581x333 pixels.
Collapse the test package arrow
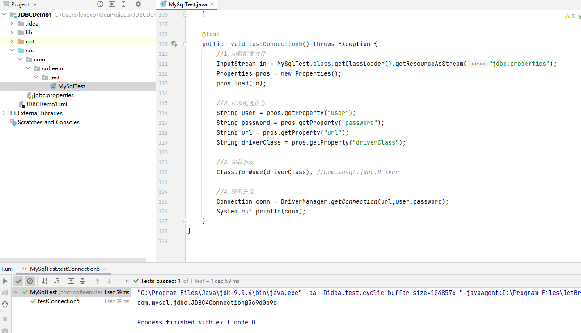pyautogui.click(x=36, y=77)
